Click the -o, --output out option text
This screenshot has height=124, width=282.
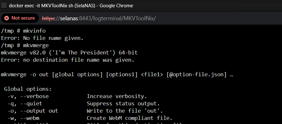pyautogui.click(x=33, y=111)
